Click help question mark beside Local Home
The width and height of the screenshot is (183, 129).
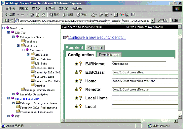pos(80,98)
